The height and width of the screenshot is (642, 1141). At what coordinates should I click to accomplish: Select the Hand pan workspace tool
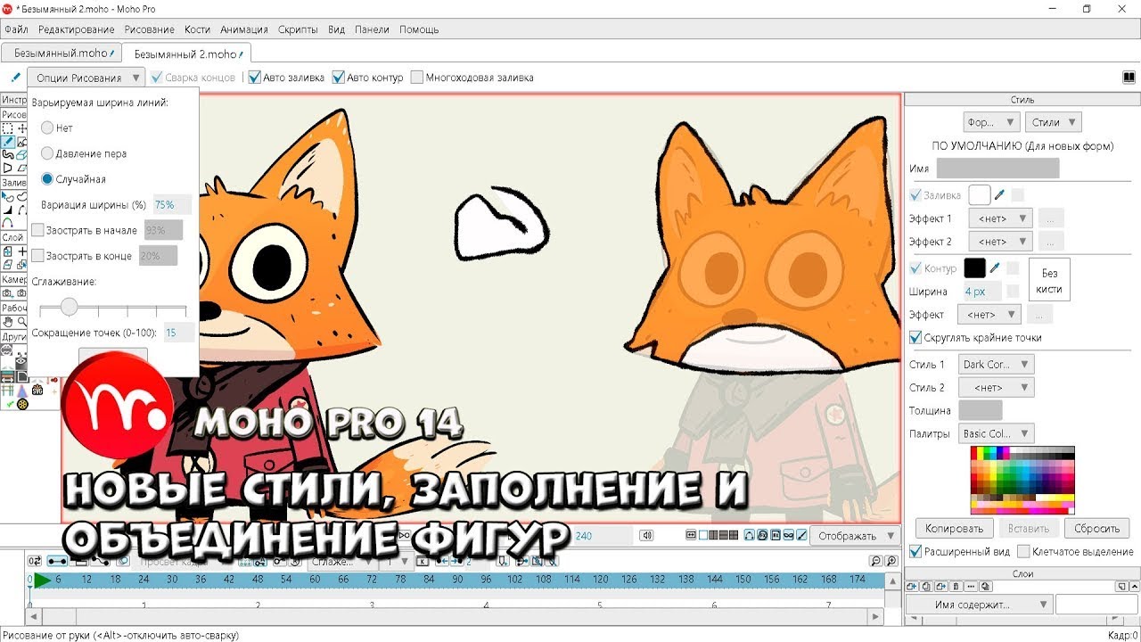pyautogui.click(x=7, y=321)
